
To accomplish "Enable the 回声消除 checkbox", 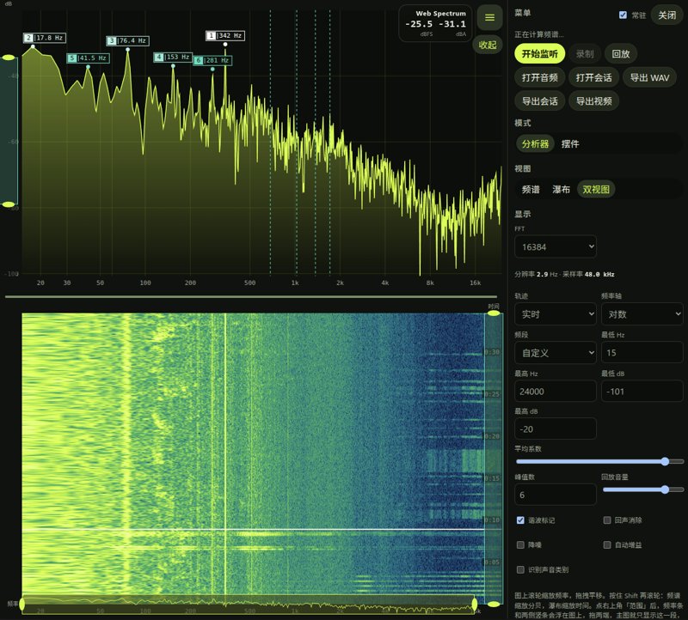I will [607, 520].
